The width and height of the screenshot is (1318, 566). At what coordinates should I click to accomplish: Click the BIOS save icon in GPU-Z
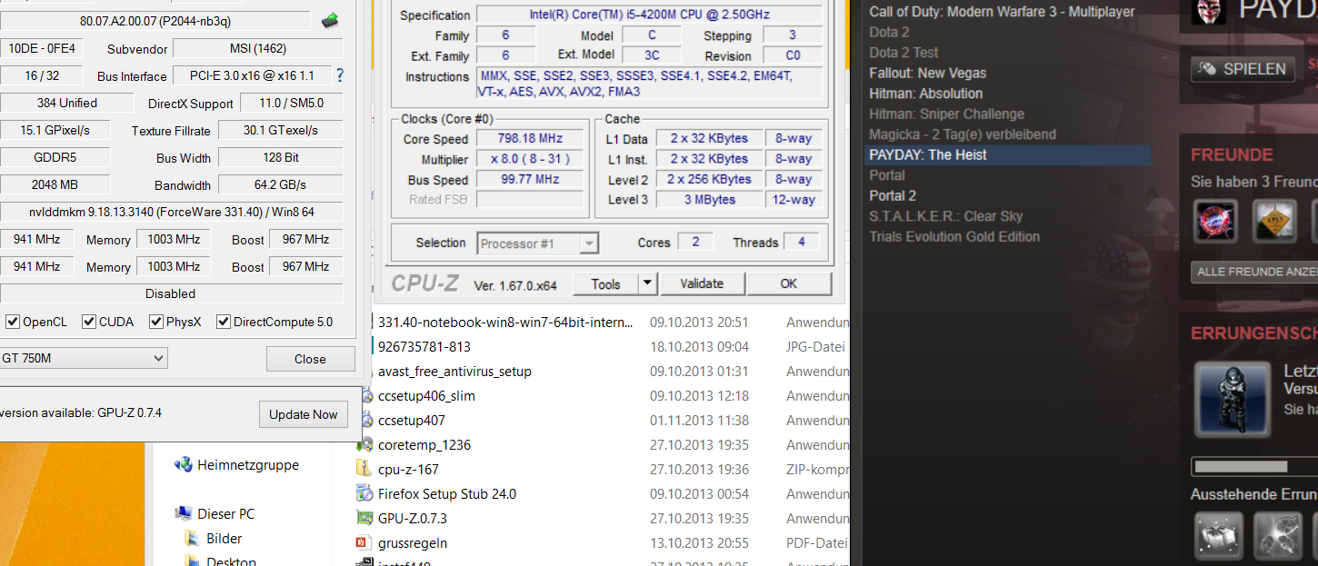(331, 20)
